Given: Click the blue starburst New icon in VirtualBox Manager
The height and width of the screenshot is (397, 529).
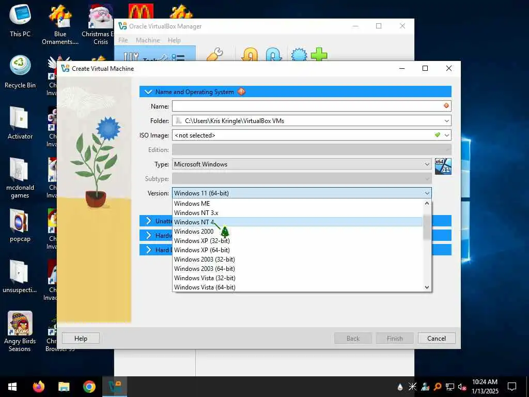Looking at the screenshot, I should [299, 54].
